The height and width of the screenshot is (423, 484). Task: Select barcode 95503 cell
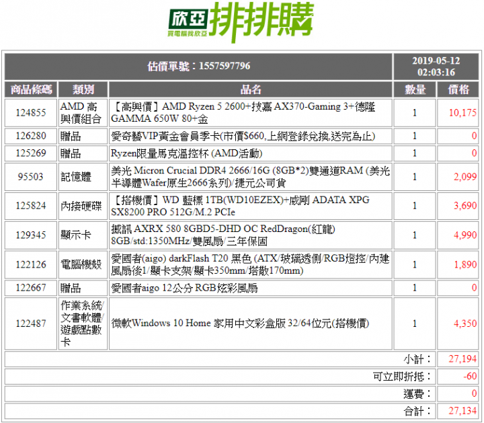point(31,177)
